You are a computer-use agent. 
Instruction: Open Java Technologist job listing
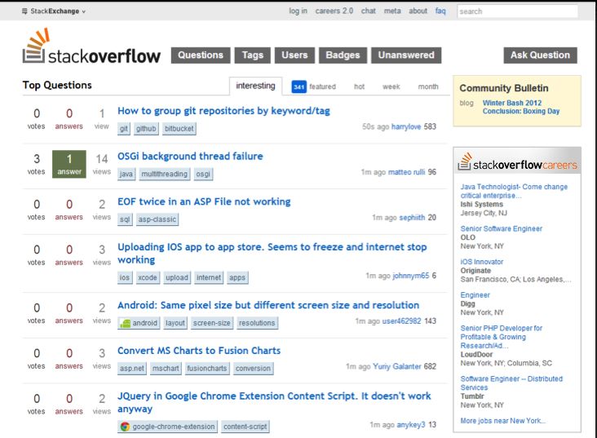tap(514, 191)
